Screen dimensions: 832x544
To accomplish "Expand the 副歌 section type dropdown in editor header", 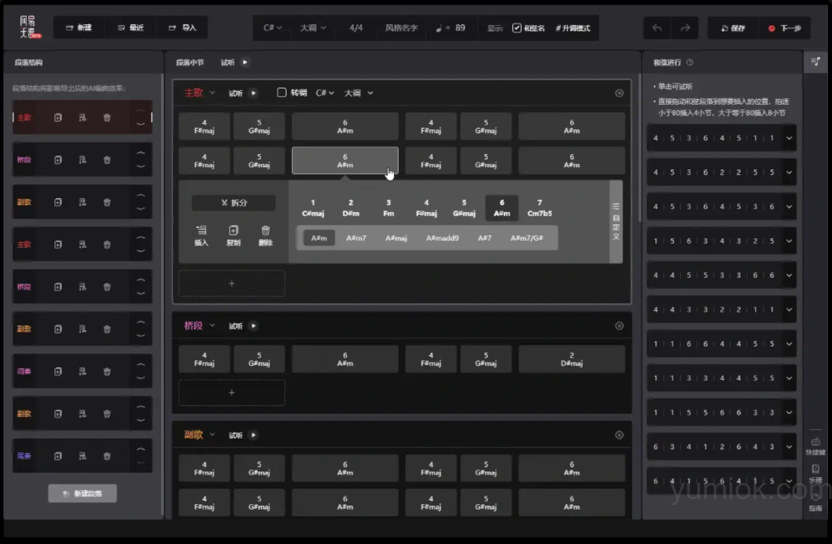I will (212, 435).
